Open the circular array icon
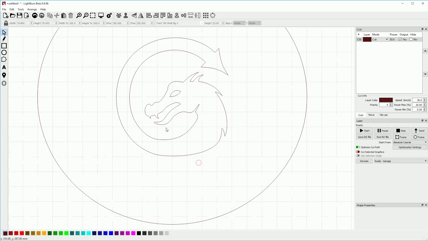This screenshot has width=428, height=241. pos(213,15)
